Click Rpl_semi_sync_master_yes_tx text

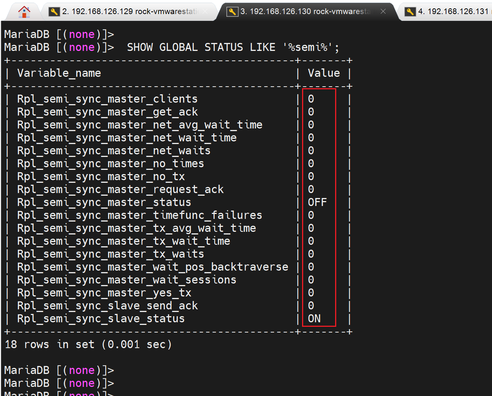[104, 293]
